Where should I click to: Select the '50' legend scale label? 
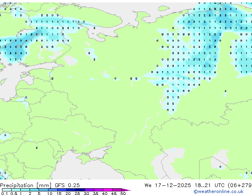click(123, 193)
